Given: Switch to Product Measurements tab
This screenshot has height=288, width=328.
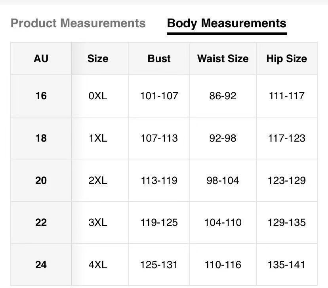Looking at the screenshot, I should coord(78,23).
